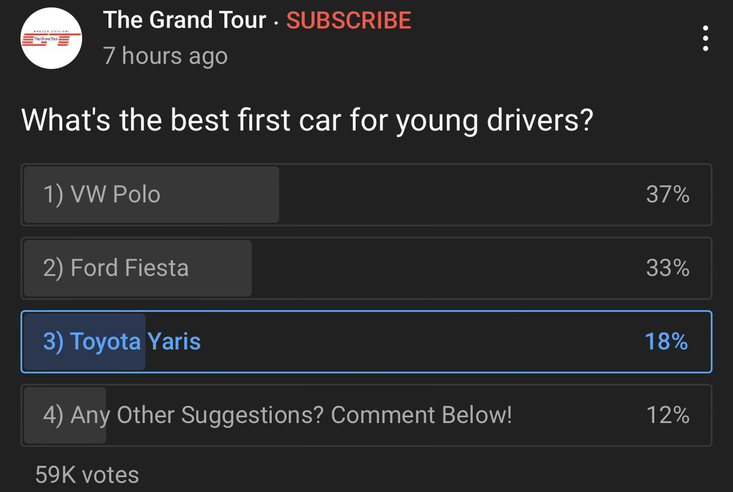Vote for the VW Polo option
Screen dimensions: 733x492
(x=366, y=195)
